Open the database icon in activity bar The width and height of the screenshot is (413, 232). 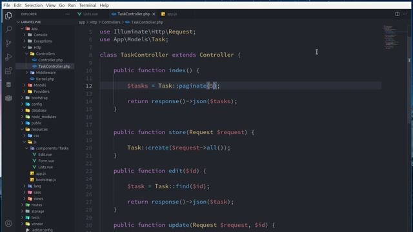click(x=8, y=84)
